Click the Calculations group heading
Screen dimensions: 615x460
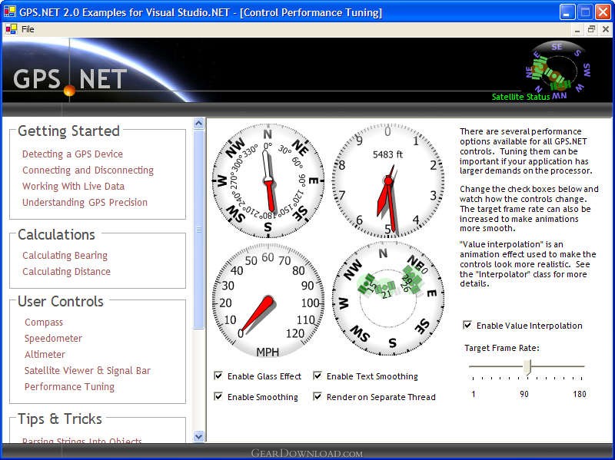(x=56, y=235)
